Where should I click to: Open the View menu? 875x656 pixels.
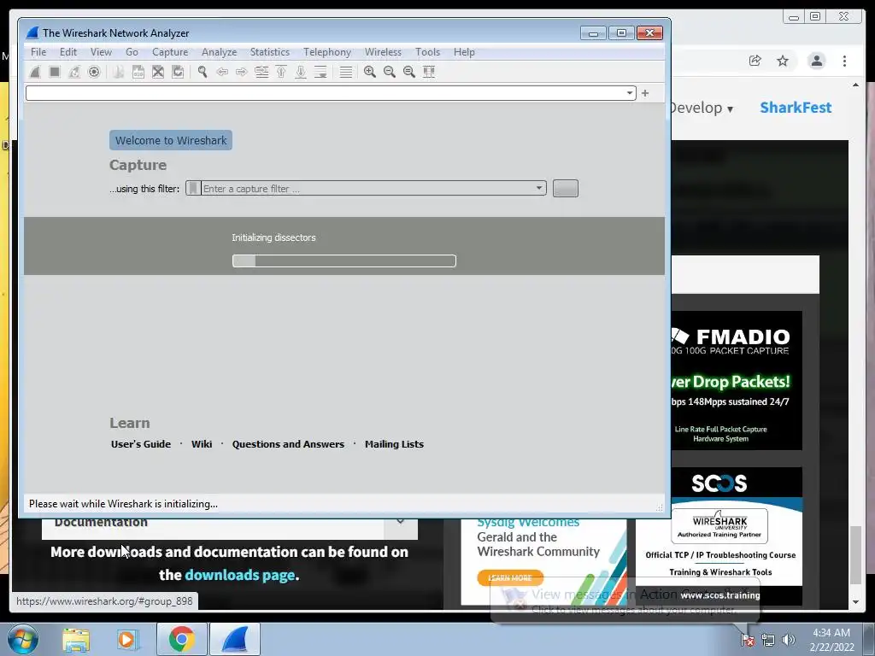click(101, 52)
